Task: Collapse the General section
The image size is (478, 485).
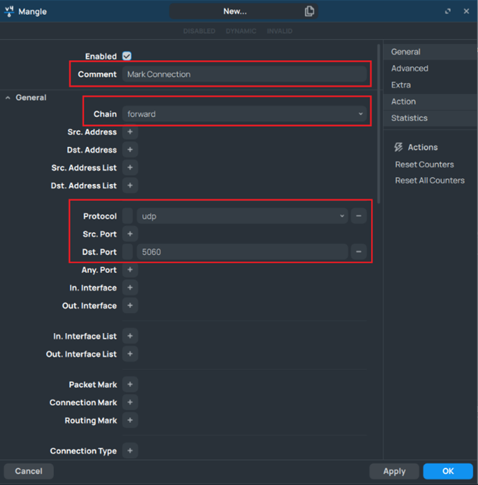Action: coord(8,98)
